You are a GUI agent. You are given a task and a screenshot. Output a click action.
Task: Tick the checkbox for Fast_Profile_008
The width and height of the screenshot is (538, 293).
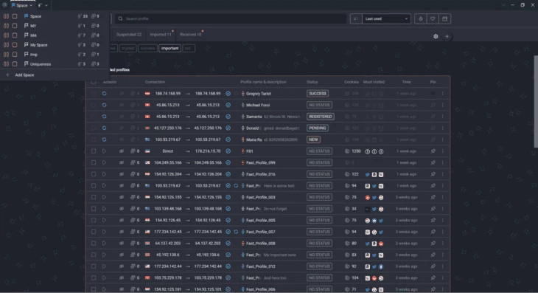94,244
